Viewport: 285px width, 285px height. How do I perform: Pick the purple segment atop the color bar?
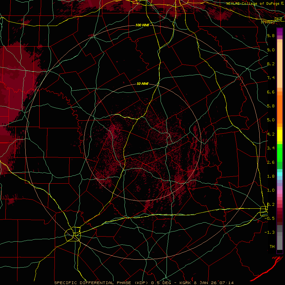[x=280, y=32]
